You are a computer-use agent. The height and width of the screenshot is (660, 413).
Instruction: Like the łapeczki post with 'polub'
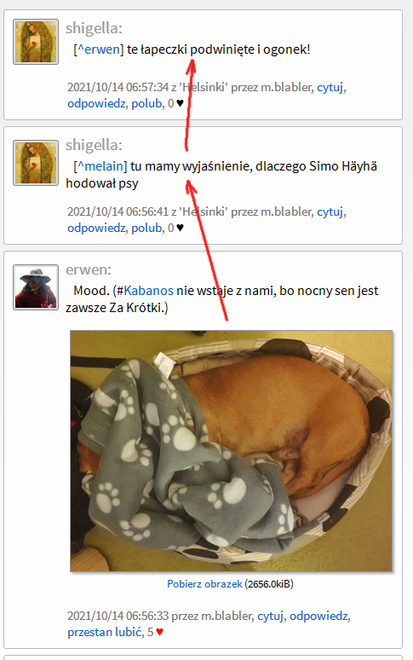pos(146,103)
